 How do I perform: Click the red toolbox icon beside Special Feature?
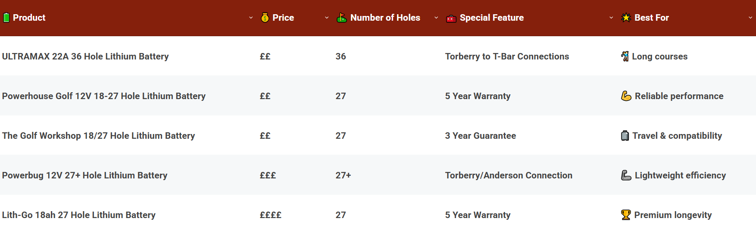click(x=451, y=18)
